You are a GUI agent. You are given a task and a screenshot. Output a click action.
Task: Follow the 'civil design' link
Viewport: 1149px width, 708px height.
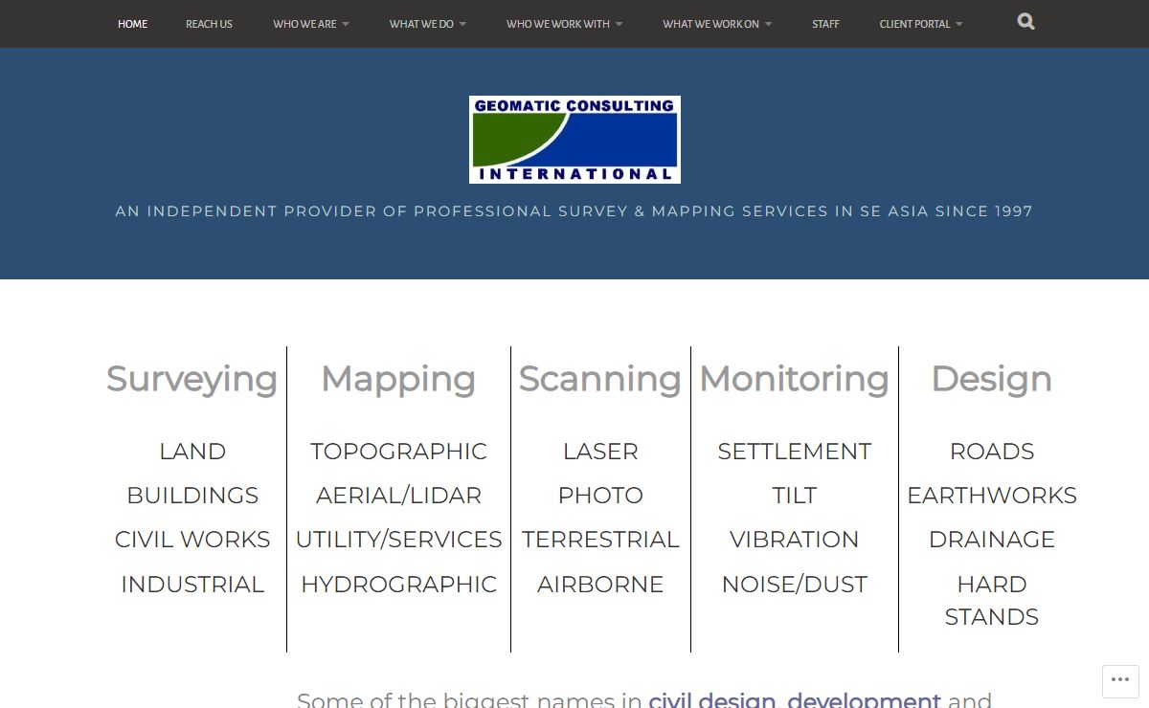pyautogui.click(x=711, y=699)
